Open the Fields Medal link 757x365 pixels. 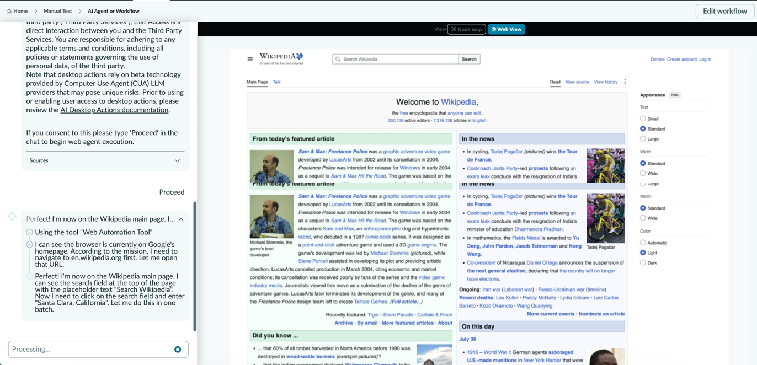point(526,238)
